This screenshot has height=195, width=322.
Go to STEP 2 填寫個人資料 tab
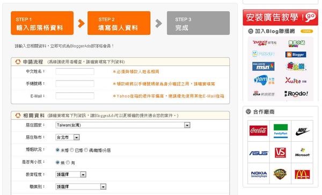coord(119,23)
